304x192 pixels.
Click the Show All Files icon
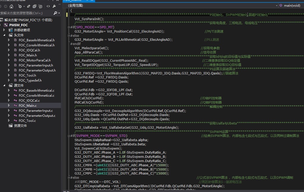click(x=40, y=6)
